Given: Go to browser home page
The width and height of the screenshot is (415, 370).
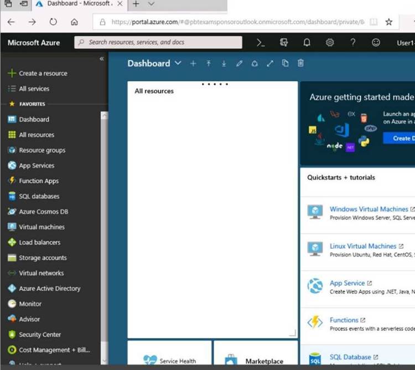Looking at the screenshot, I should (74, 22).
